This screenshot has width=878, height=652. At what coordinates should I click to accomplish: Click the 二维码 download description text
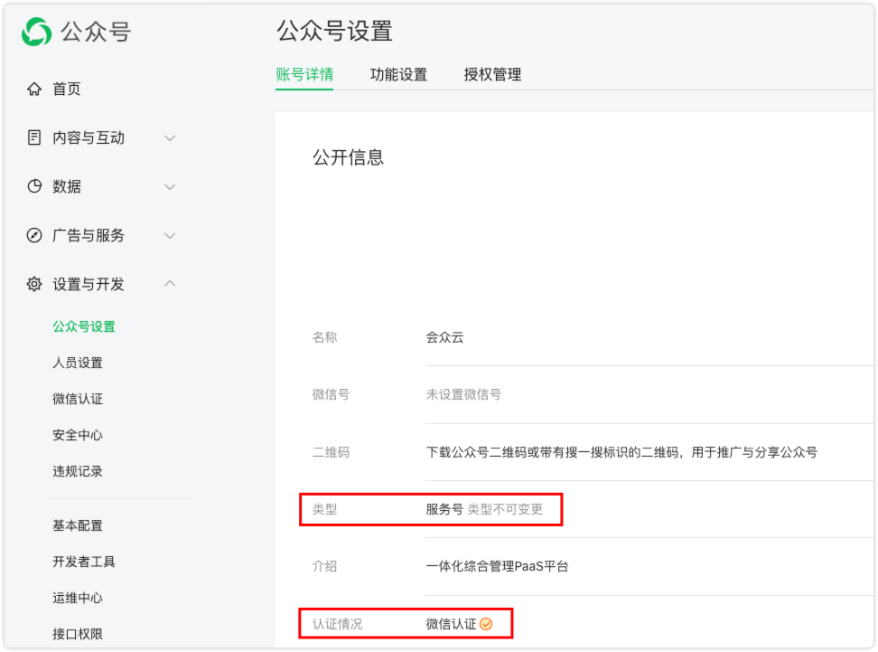[621, 452]
